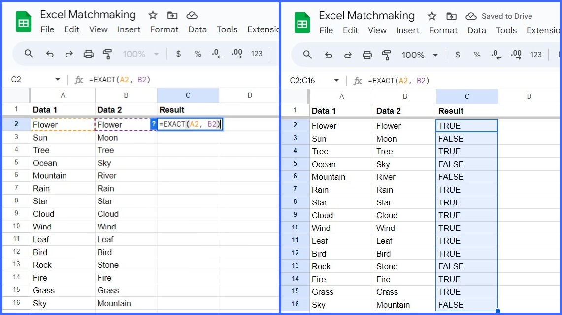Click the Undo icon

tap(49, 54)
